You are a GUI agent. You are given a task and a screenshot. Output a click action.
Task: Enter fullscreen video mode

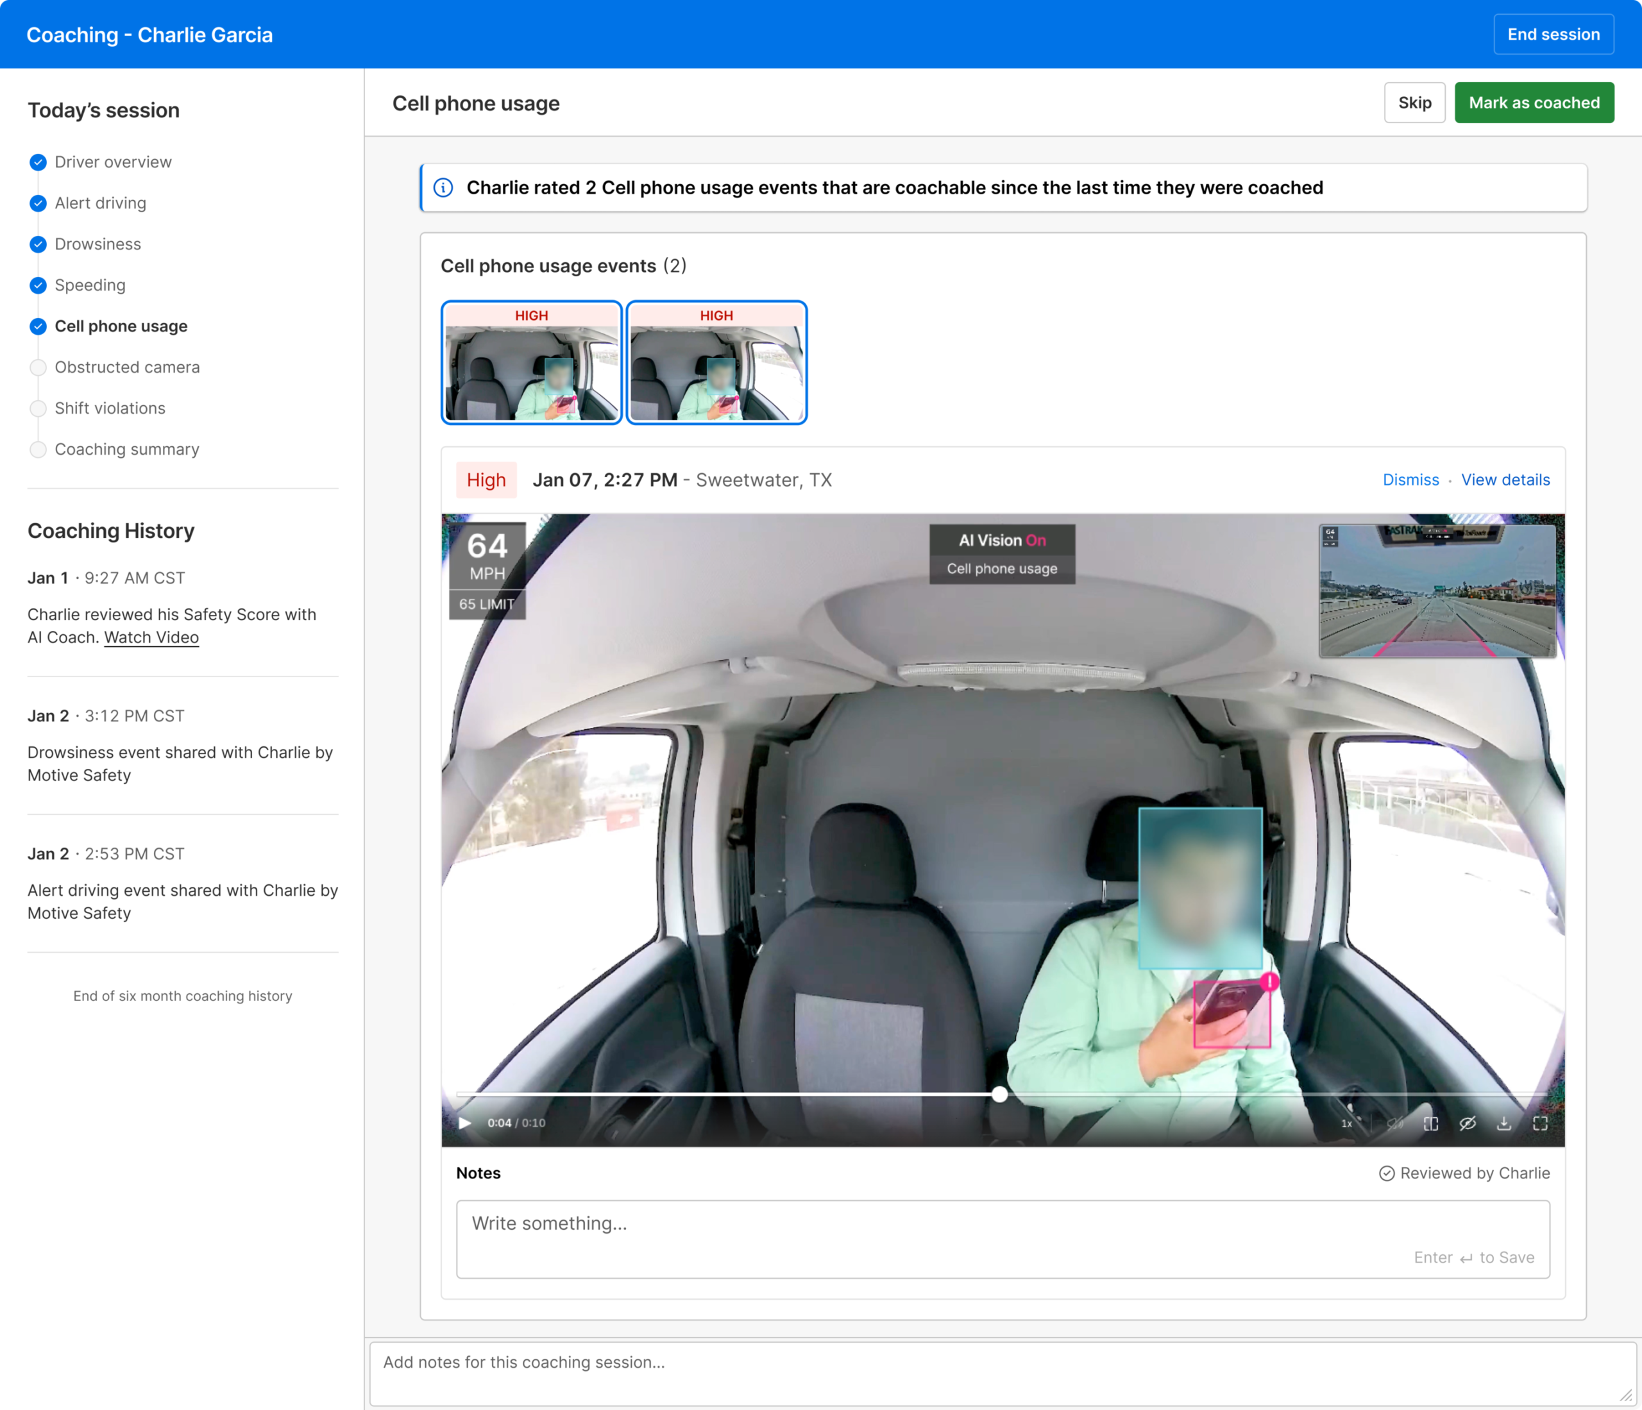coord(1541,1123)
